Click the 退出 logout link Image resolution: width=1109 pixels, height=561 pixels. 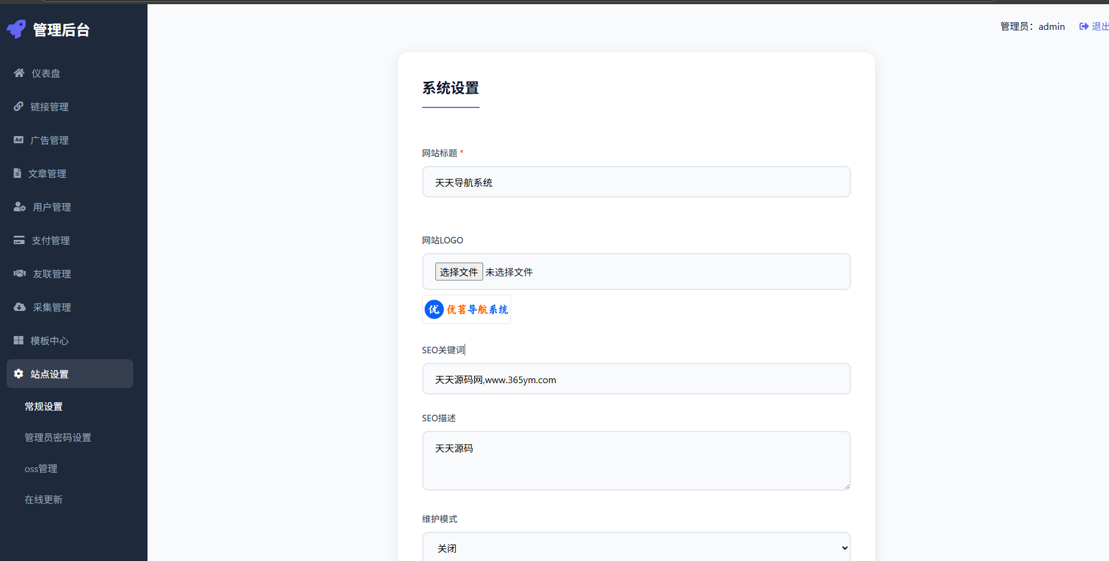pos(1095,26)
